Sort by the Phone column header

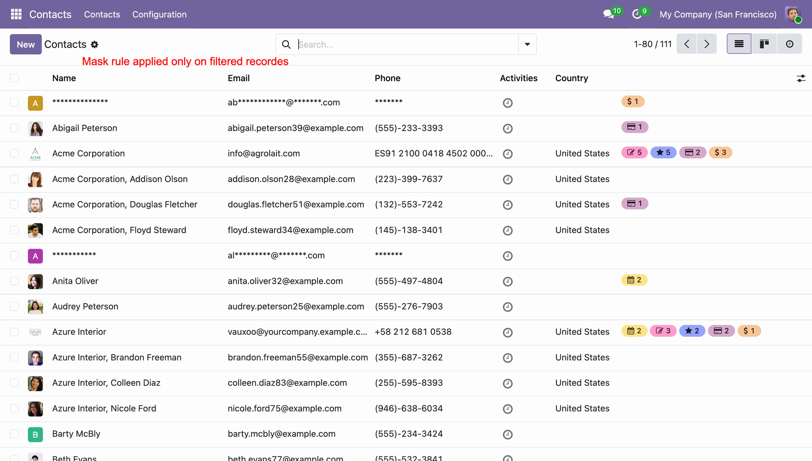[x=387, y=78]
